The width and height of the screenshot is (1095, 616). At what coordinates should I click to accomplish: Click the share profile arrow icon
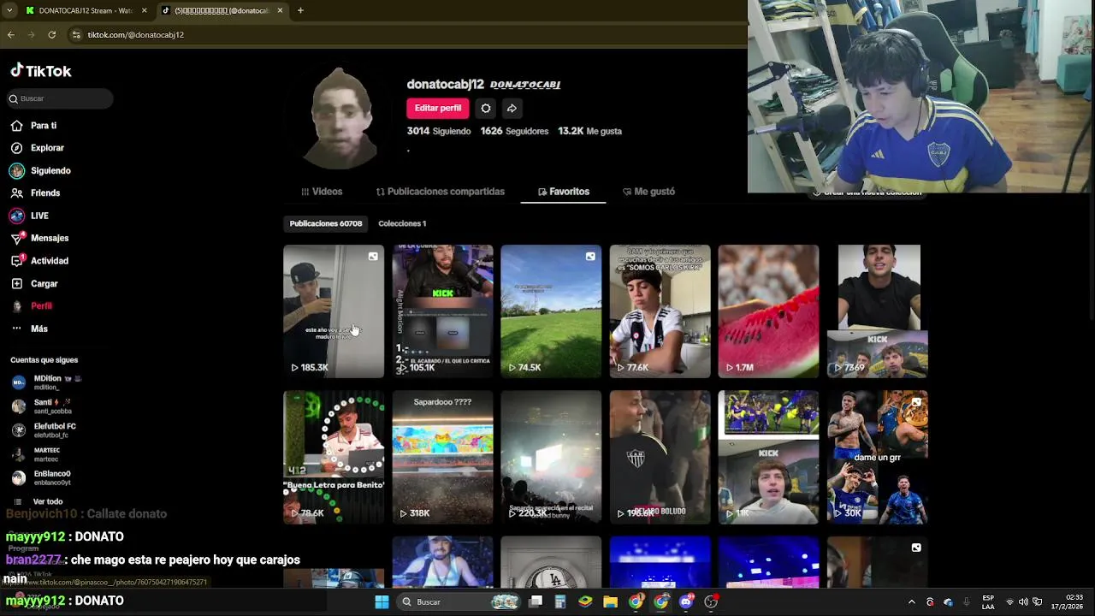point(512,108)
